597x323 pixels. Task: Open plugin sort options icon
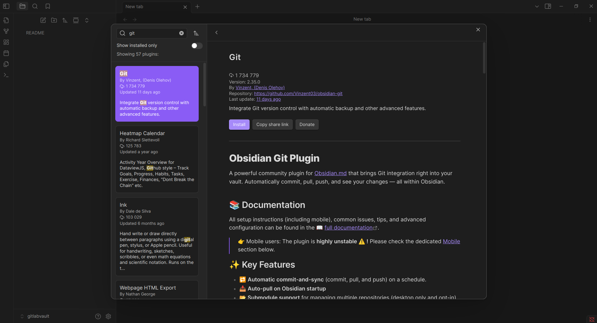tap(196, 33)
